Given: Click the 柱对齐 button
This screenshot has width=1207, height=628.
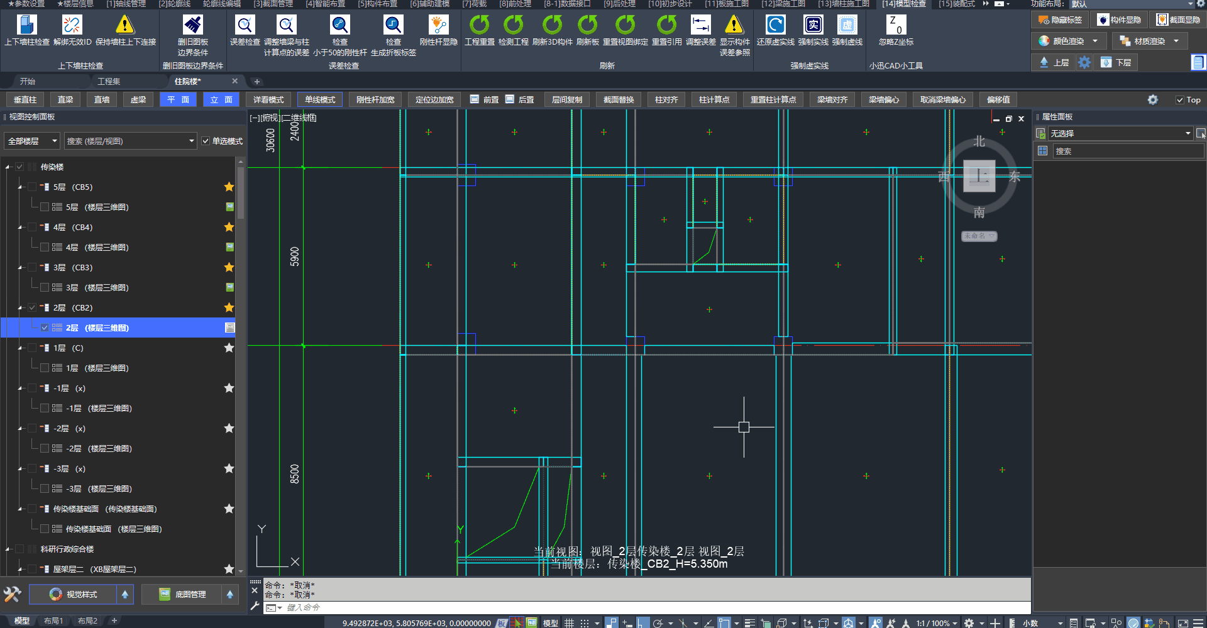Looking at the screenshot, I should pos(666,100).
